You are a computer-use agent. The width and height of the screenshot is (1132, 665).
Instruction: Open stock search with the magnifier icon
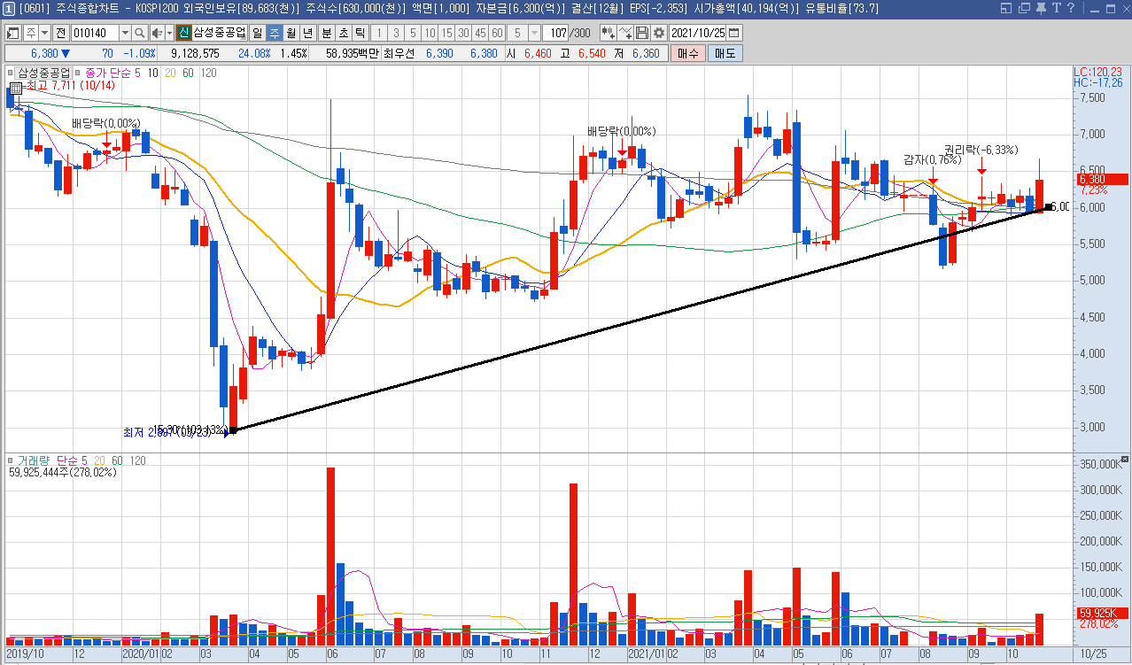pyautogui.click(x=140, y=33)
